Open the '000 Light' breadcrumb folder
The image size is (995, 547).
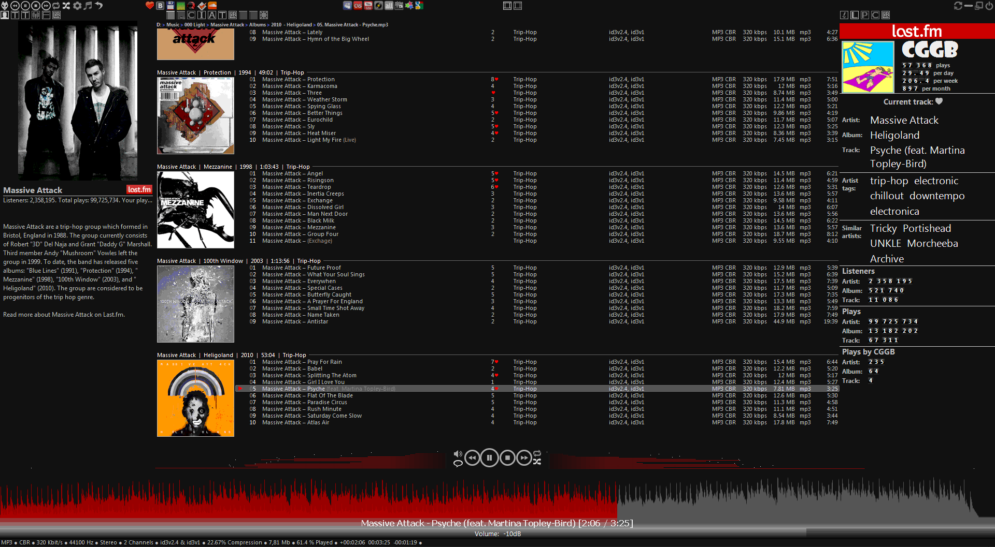point(195,25)
